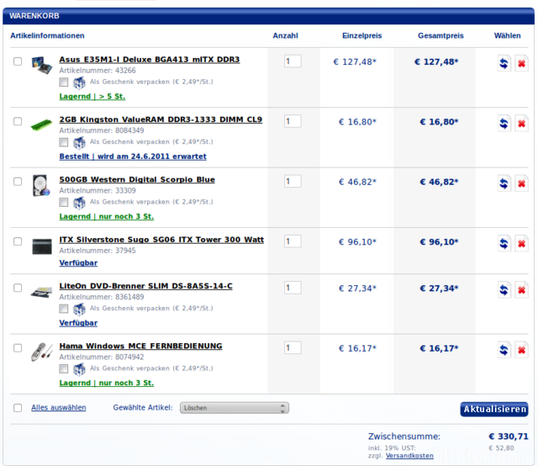This screenshot has height=466, width=538.
Task: Click the Alles auswählen link
Action: click(59, 408)
